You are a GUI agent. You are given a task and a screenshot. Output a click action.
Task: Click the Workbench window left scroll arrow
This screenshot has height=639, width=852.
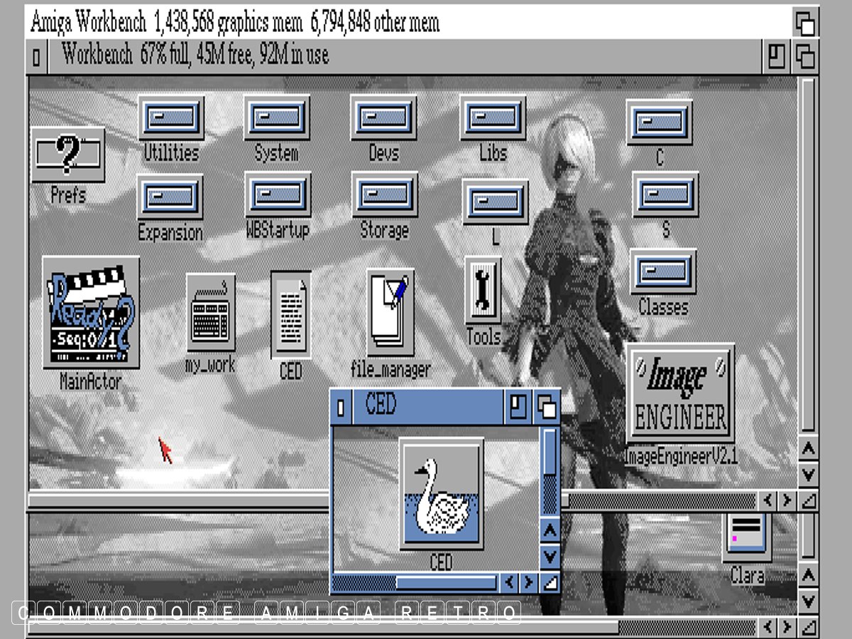(x=768, y=501)
